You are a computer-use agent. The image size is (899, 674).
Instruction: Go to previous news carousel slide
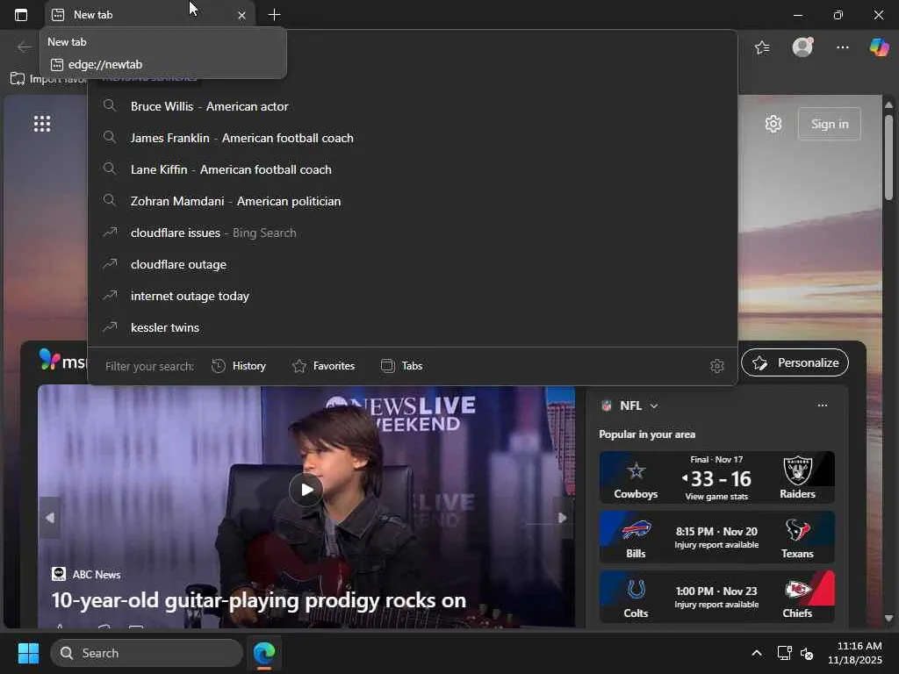click(x=50, y=518)
